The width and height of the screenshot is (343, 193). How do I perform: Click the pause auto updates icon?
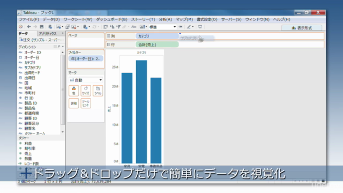point(85,27)
